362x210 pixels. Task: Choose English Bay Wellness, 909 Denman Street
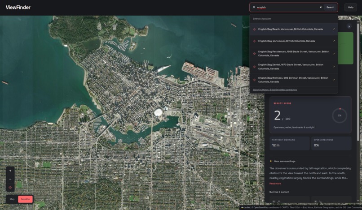[294, 80]
